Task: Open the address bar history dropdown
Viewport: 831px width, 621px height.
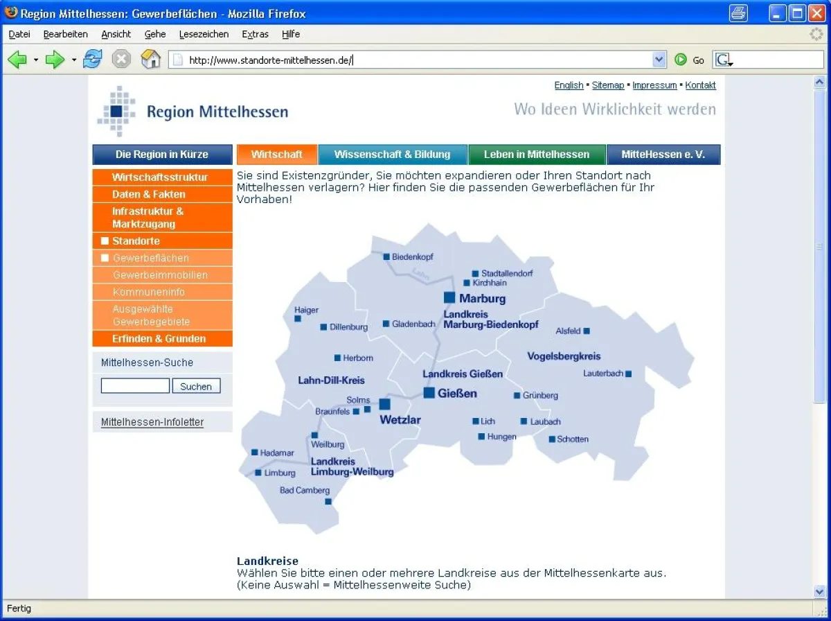Action: pyautogui.click(x=659, y=59)
